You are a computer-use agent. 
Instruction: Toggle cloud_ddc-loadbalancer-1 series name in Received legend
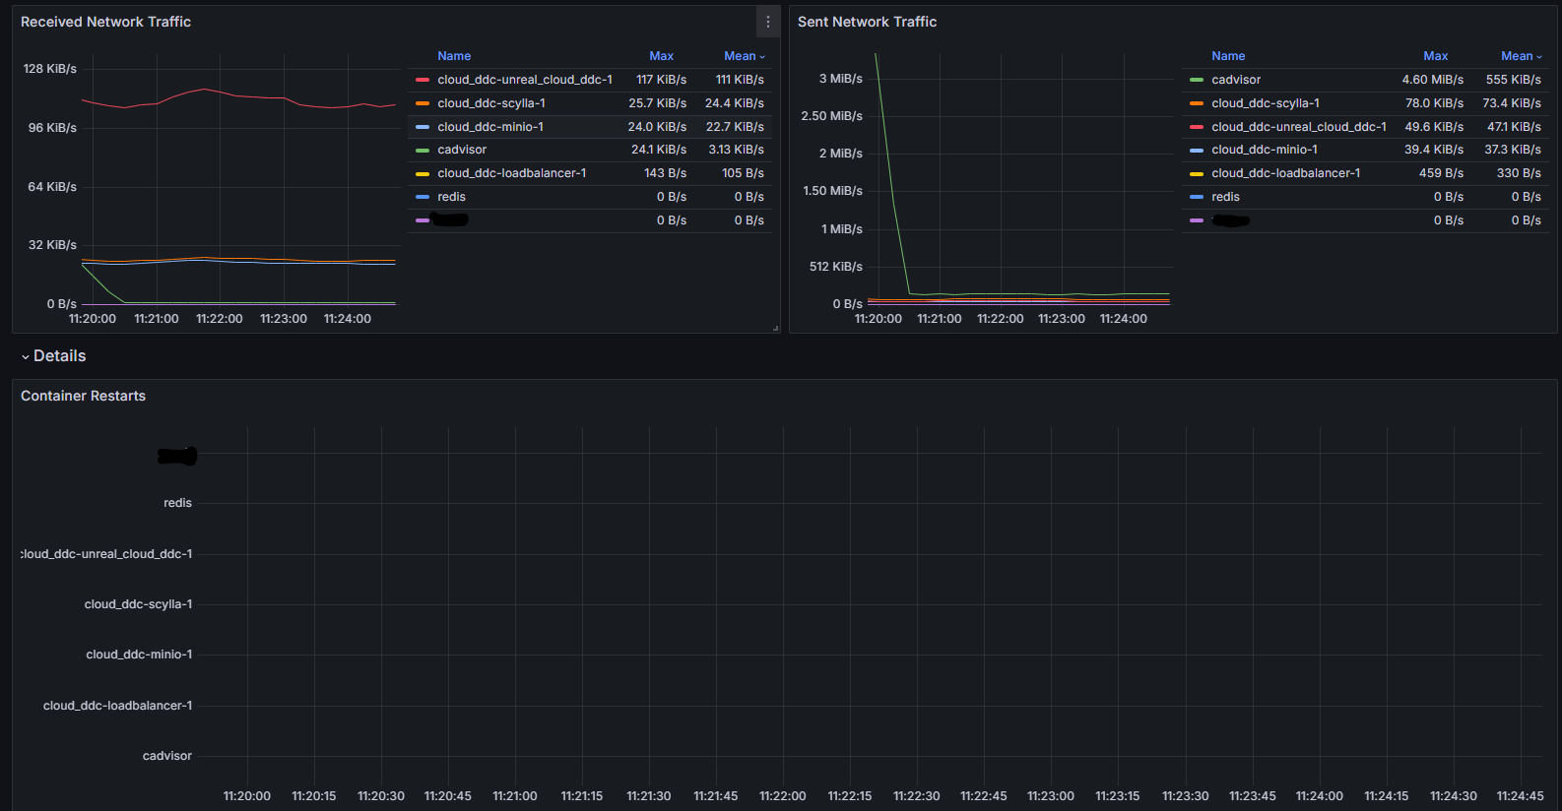pyautogui.click(x=512, y=173)
